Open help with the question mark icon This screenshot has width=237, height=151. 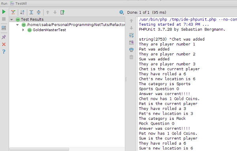point(4,52)
